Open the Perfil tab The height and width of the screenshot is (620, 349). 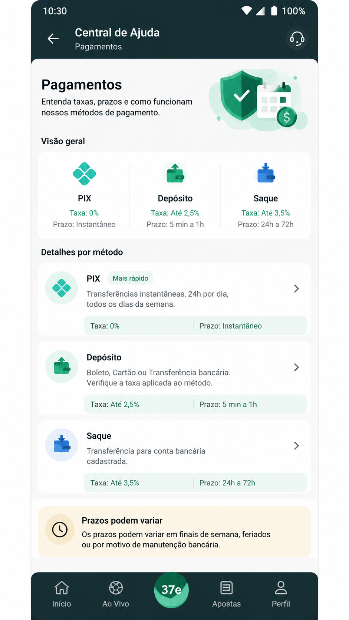[281, 594]
